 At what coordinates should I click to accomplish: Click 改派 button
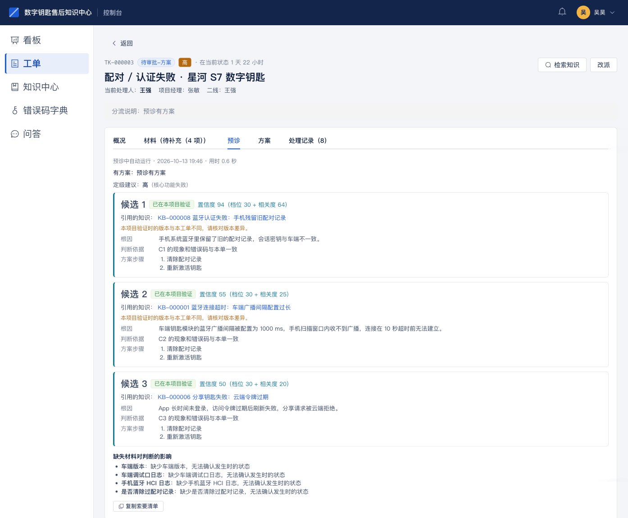click(604, 65)
